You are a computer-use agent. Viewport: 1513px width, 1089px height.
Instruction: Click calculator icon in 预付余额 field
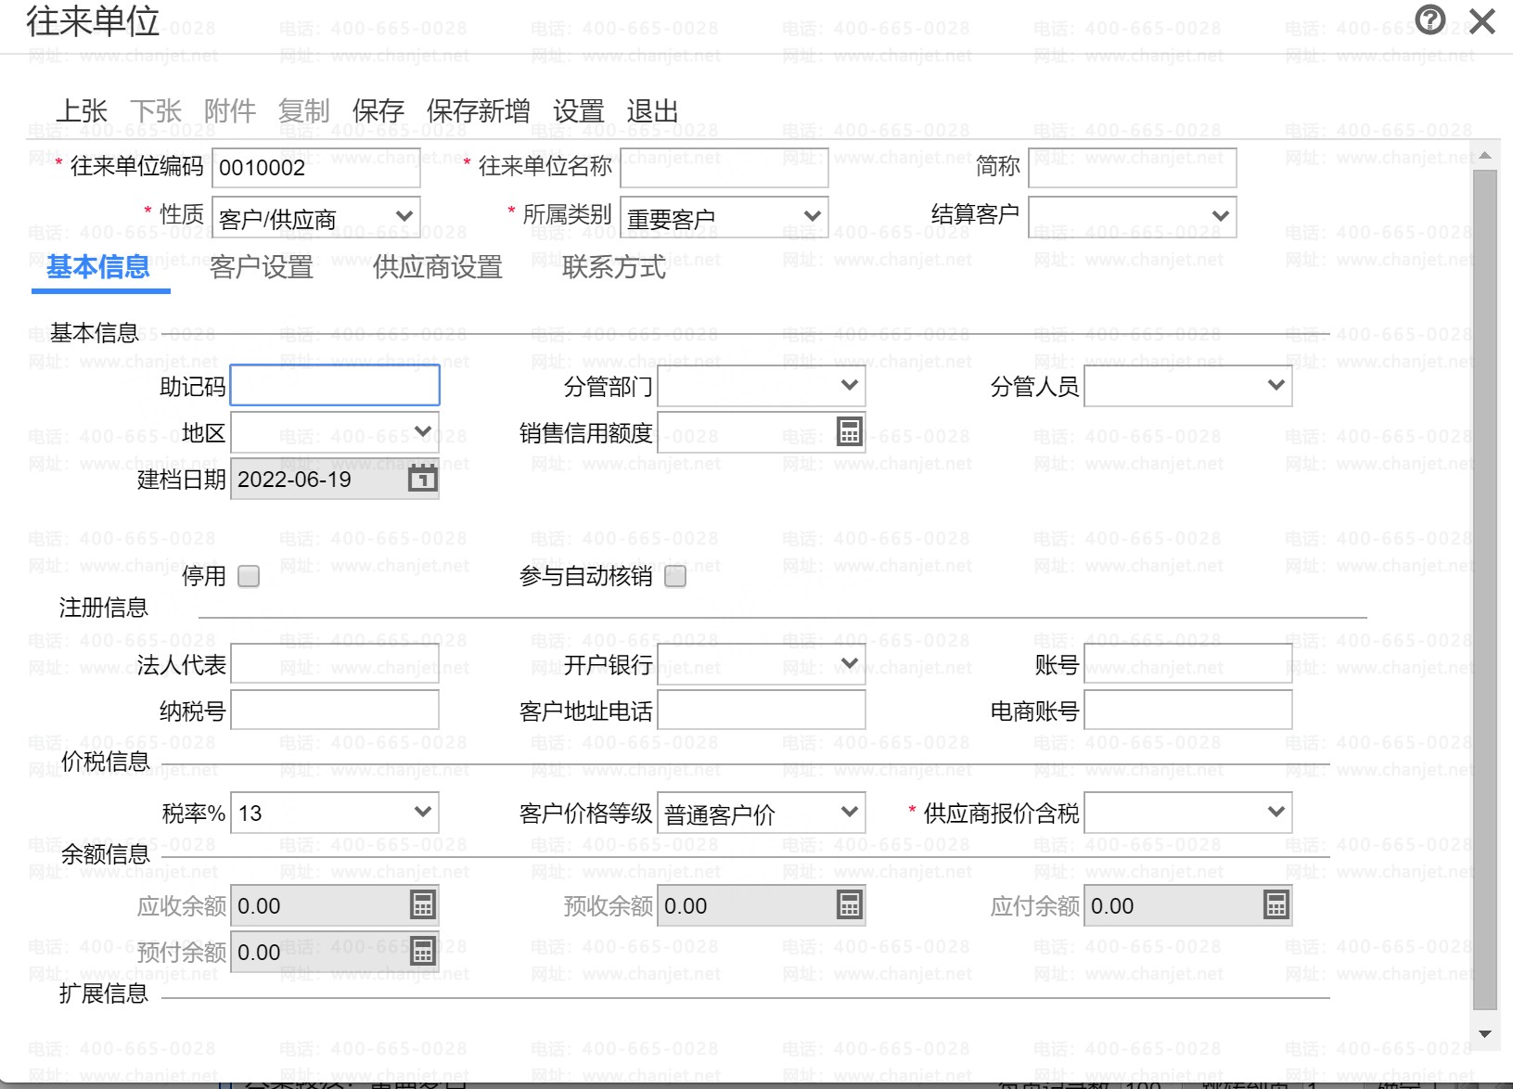pyautogui.click(x=422, y=952)
